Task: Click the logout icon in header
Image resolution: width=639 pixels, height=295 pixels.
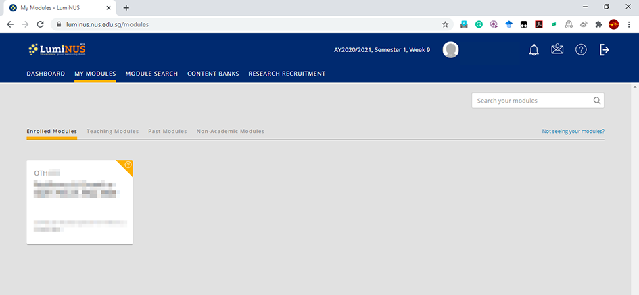Action: click(x=605, y=50)
